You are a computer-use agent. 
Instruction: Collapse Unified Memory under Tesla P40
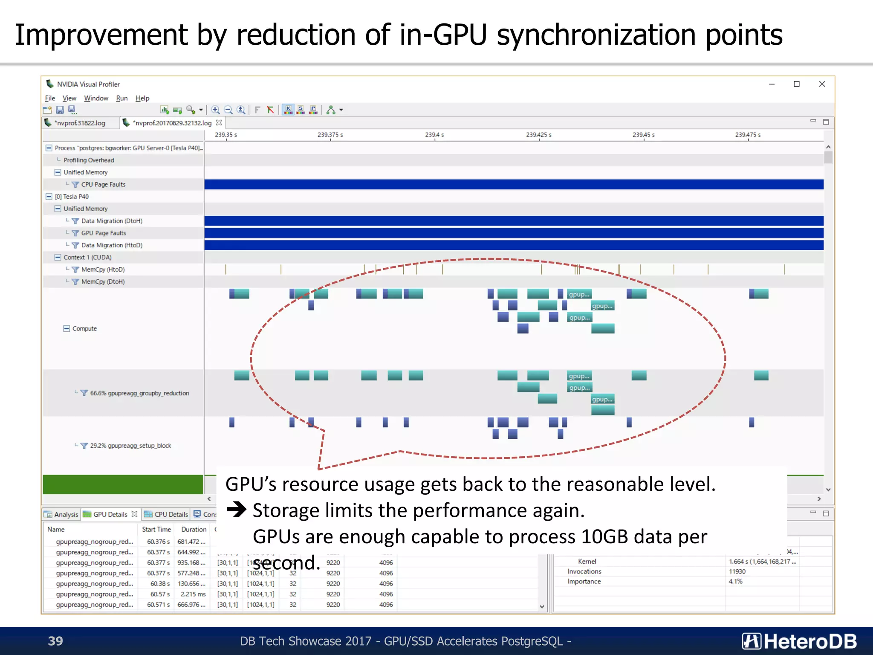(x=58, y=209)
